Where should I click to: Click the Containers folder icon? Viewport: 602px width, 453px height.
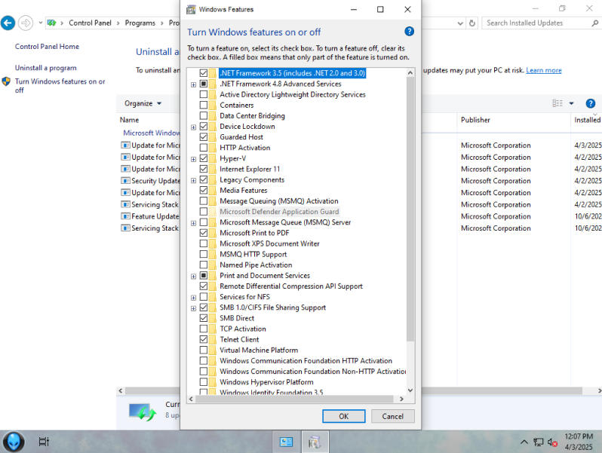213,105
